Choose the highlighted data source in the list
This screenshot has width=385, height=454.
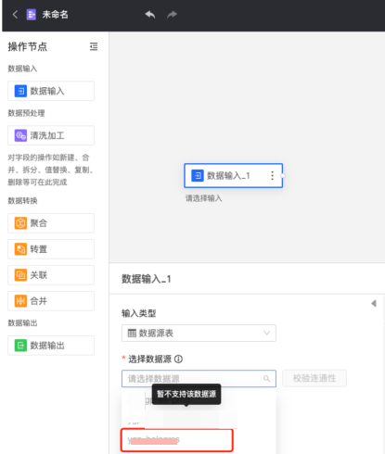[177, 440]
